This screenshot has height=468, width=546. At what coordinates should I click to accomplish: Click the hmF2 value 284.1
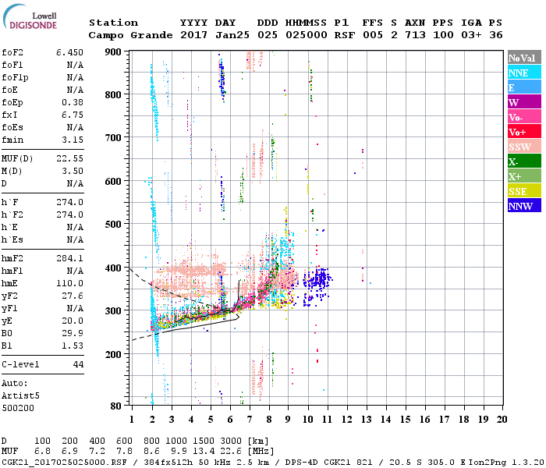point(69,258)
